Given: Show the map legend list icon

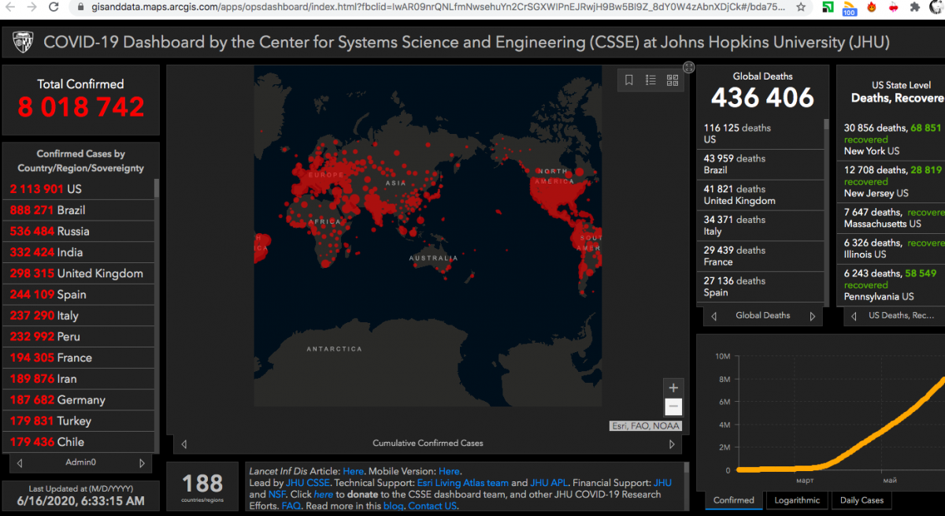Looking at the screenshot, I should 650,80.
